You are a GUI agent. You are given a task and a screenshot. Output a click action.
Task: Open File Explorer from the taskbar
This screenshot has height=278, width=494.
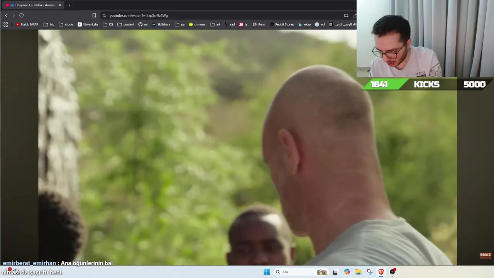coord(358,272)
